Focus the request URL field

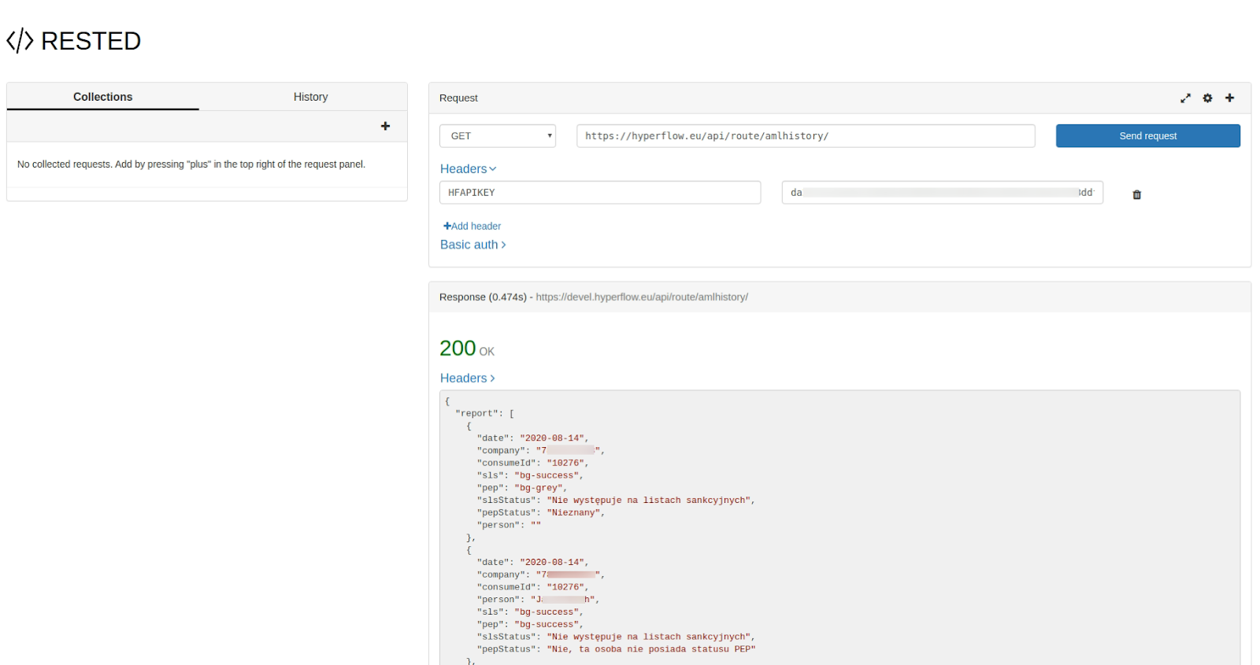point(806,136)
